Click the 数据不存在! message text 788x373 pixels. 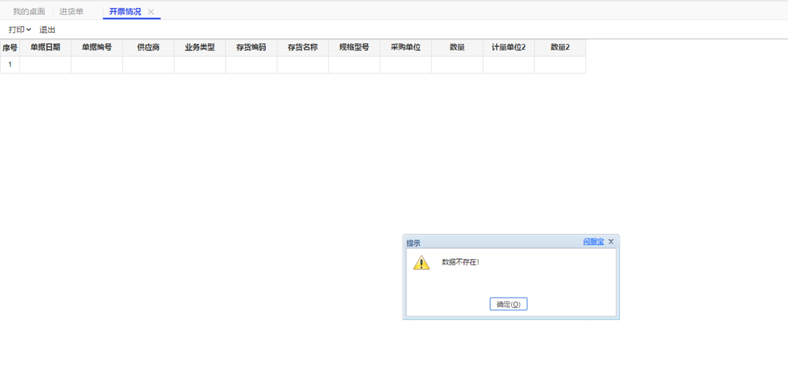pos(461,262)
